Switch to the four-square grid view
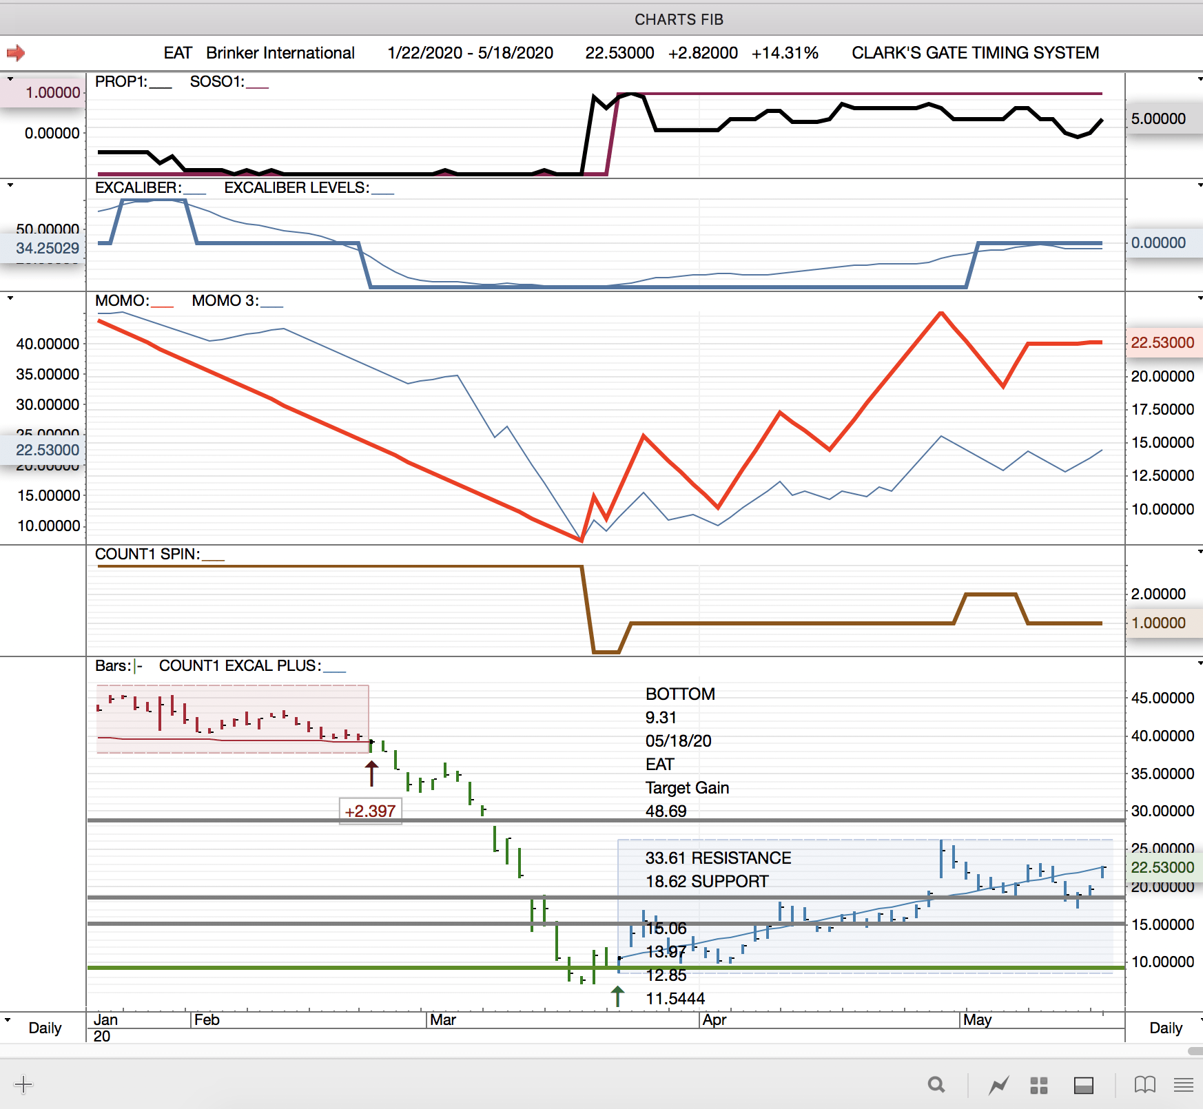Image resolution: width=1203 pixels, height=1109 pixels. click(x=1038, y=1086)
